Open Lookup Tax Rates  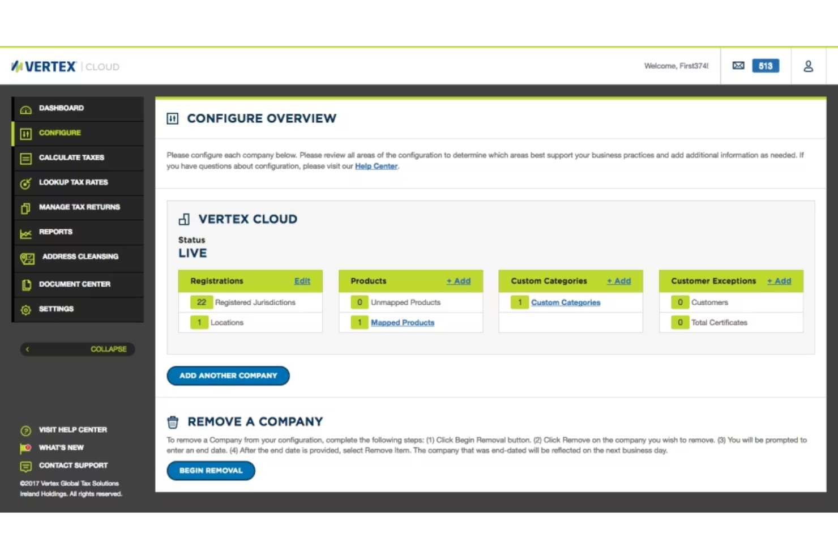pos(78,183)
